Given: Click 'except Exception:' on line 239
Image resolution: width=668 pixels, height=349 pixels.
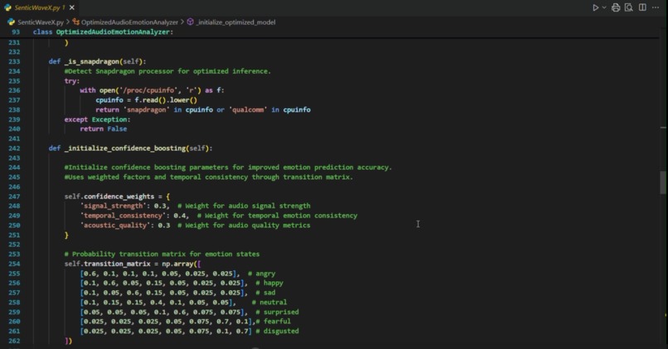Looking at the screenshot, I should pos(97,119).
